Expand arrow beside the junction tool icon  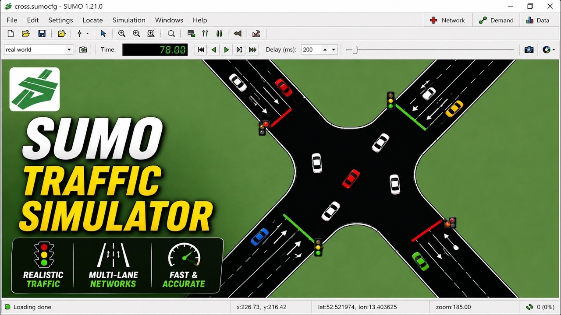(x=87, y=34)
